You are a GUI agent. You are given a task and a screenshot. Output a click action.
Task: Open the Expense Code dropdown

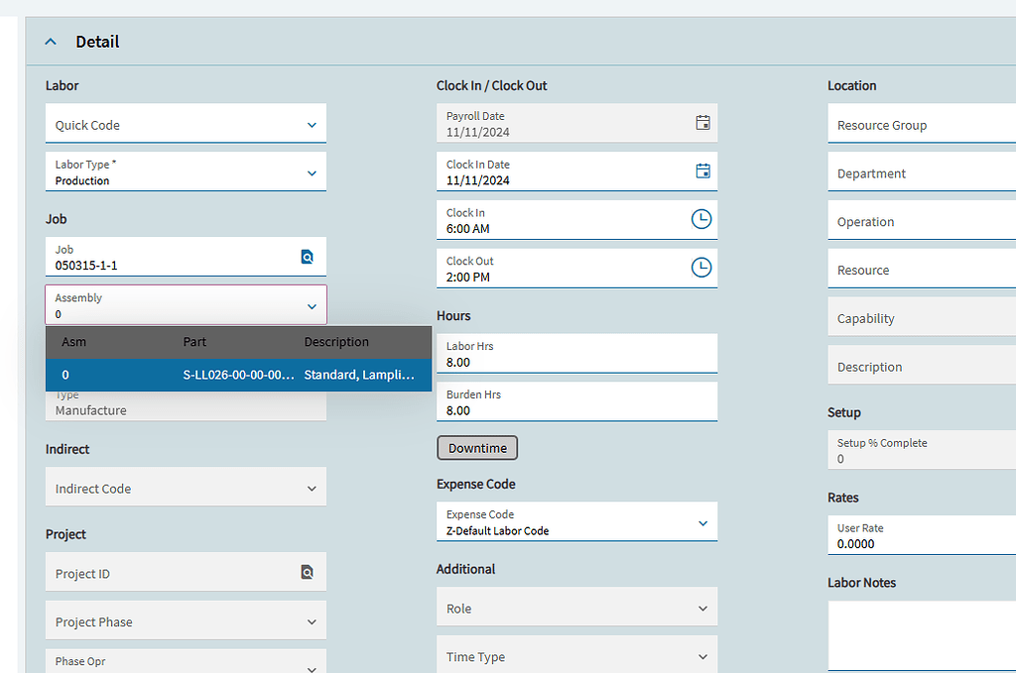[704, 521]
